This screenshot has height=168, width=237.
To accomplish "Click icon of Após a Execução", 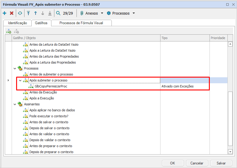I will (25, 98).
